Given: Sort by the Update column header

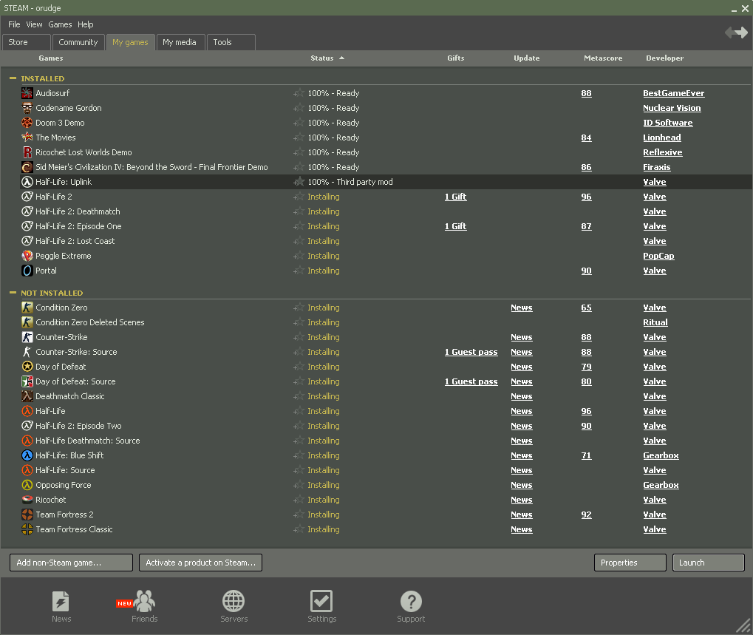Looking at the screenshot, I should 527,58.
